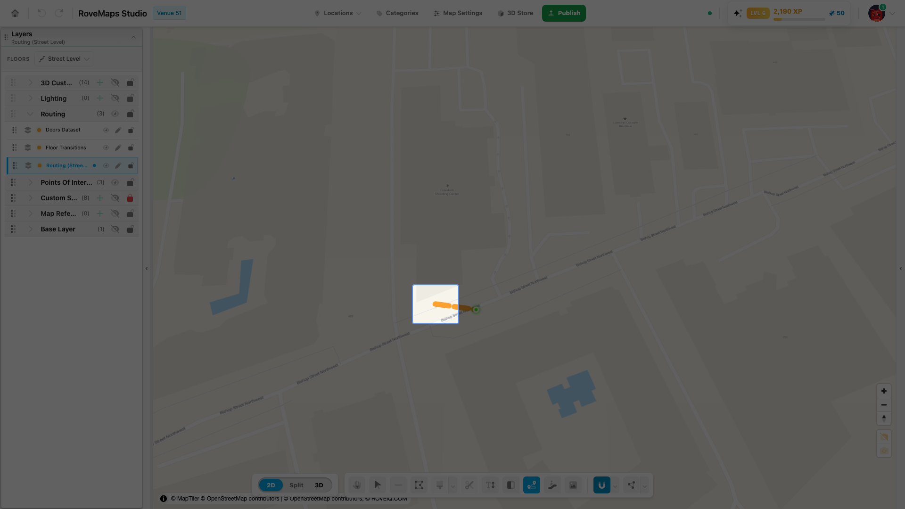905x509 pixels.
Task: Click the 50 points badge
Action: pos(837,13)
